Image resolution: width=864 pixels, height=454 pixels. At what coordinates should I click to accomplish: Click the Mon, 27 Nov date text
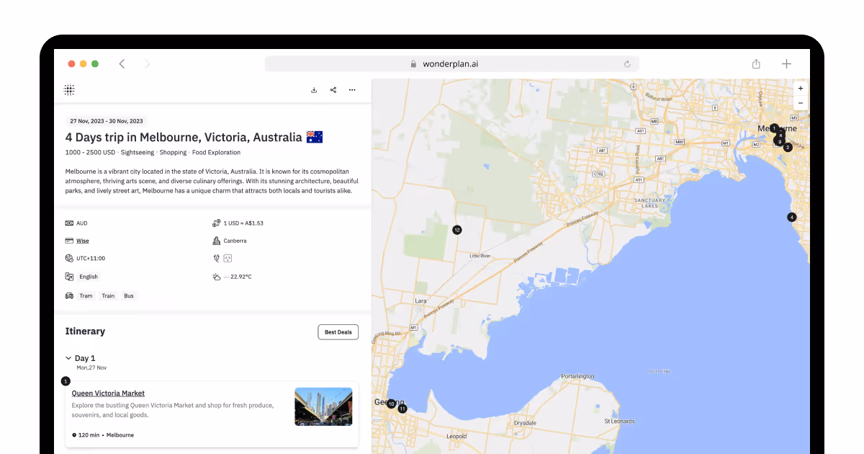[91, 368]
